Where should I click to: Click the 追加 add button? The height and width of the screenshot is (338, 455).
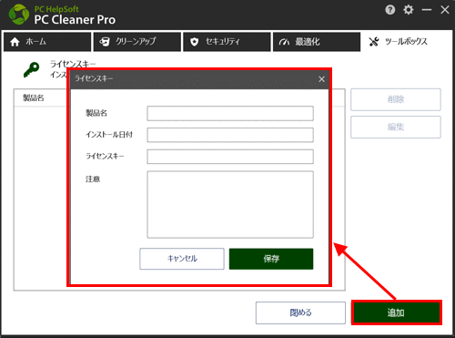point(396,312)
